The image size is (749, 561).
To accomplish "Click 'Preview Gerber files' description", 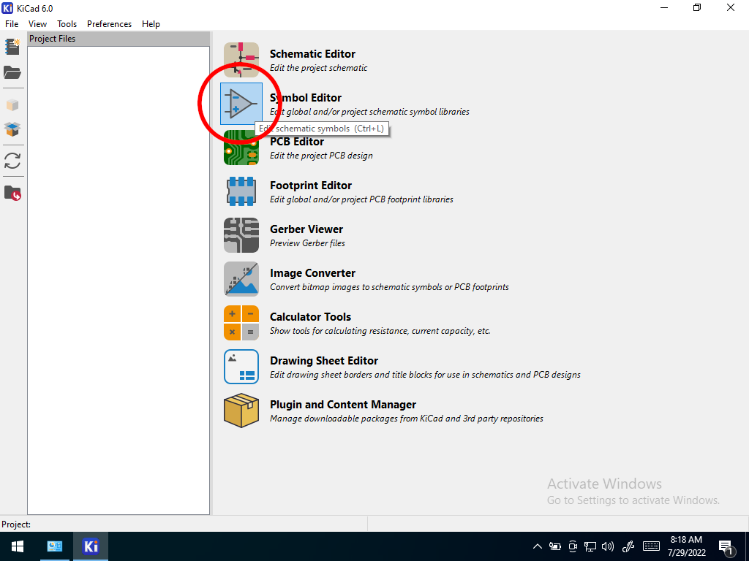I will tap(307, 243).
